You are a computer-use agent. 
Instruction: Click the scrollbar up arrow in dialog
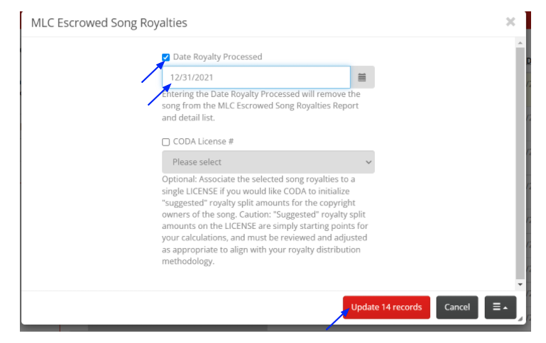520,43
